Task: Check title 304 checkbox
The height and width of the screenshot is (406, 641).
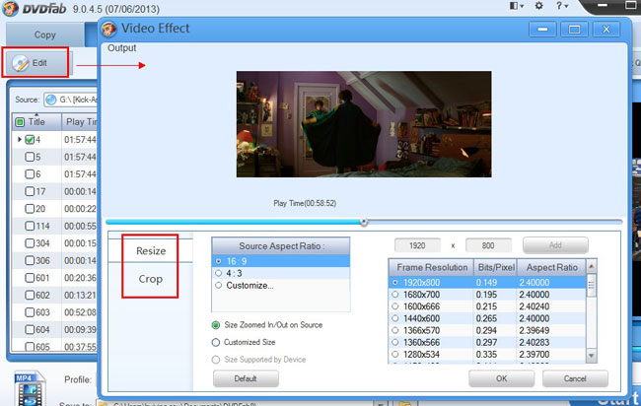Action: [30, 243]
